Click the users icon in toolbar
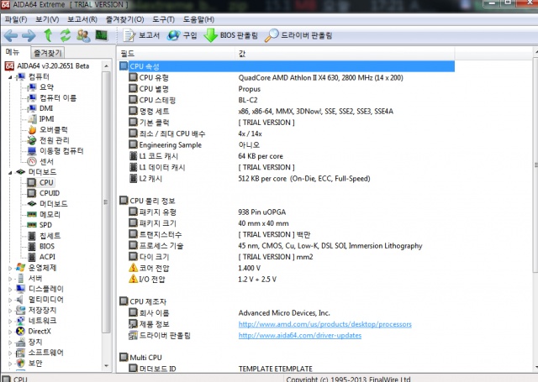 pyautogui.click(x=83, y=35)
